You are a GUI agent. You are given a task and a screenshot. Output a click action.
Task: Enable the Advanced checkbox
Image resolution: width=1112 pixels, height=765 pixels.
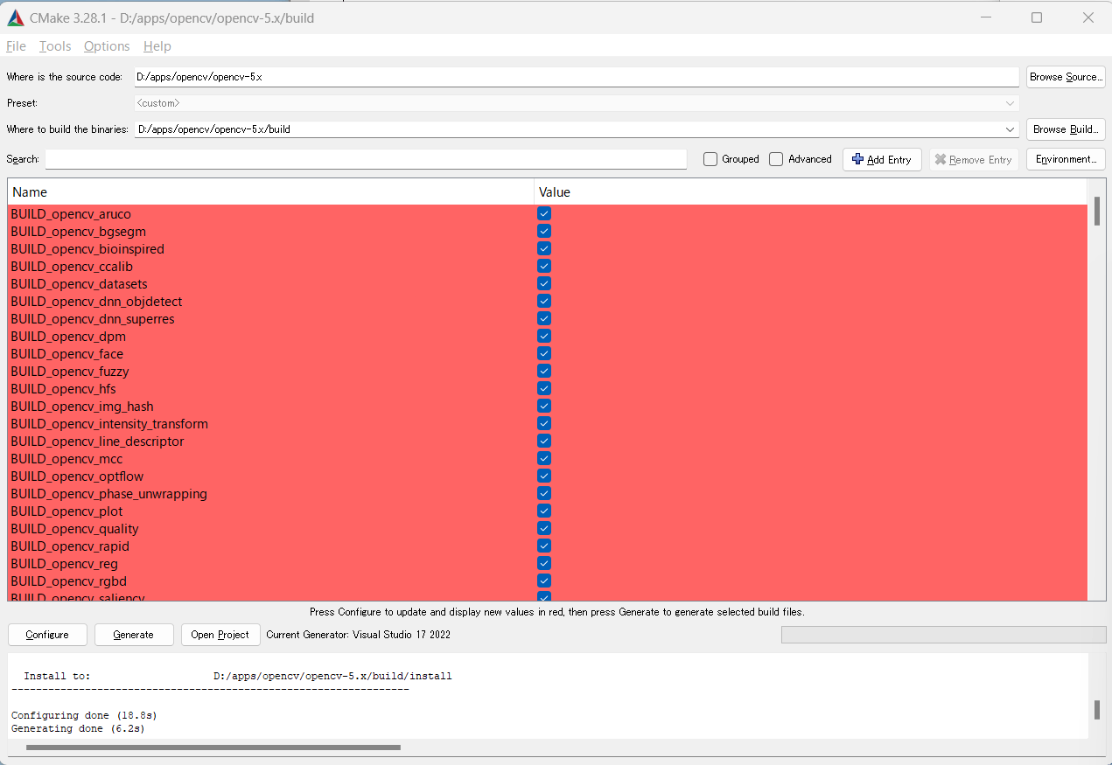click(776, 159)
